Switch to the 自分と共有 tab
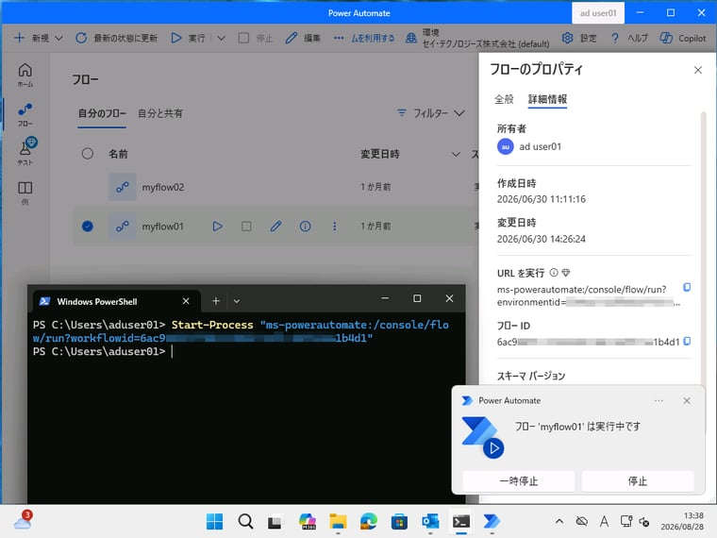The image size is (717, 538). (x=160, y=113)
